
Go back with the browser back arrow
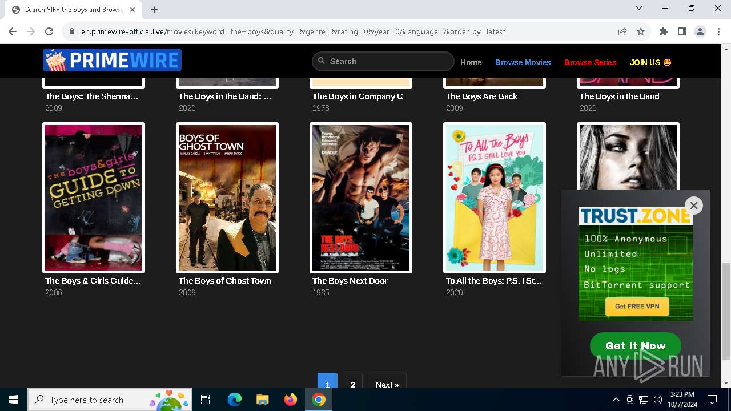click(x=13, y=31)
